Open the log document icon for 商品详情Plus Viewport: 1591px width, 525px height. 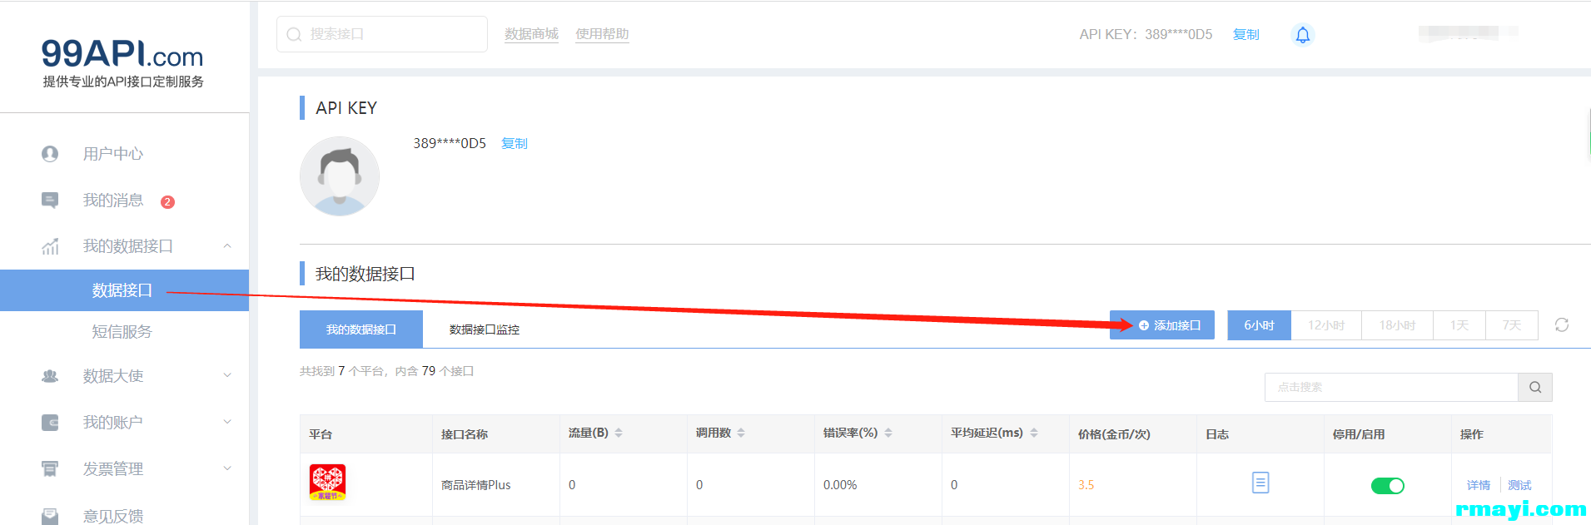click(1260, 483)
